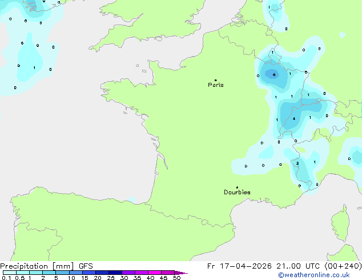Click the Dourbies city label
The width and height of the screenshot is (362, 280).
(x=237, y=192)
